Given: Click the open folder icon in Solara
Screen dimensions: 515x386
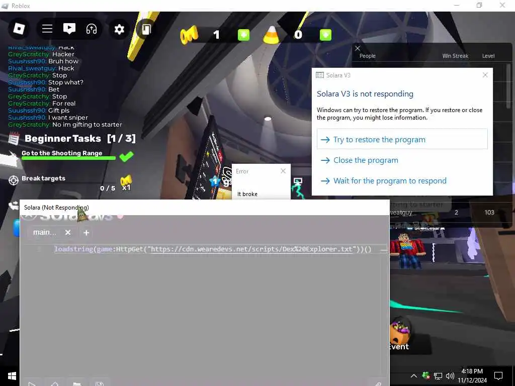Looking at the screenshot, I should [77, 383].
